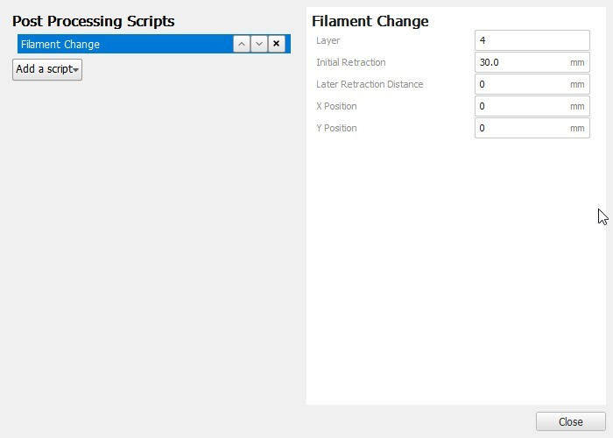Image resolution: width=613 pixels, height=438 pixels.
Task: Click the Later Retraction Distance label
Action: click(x=370, y=84)
